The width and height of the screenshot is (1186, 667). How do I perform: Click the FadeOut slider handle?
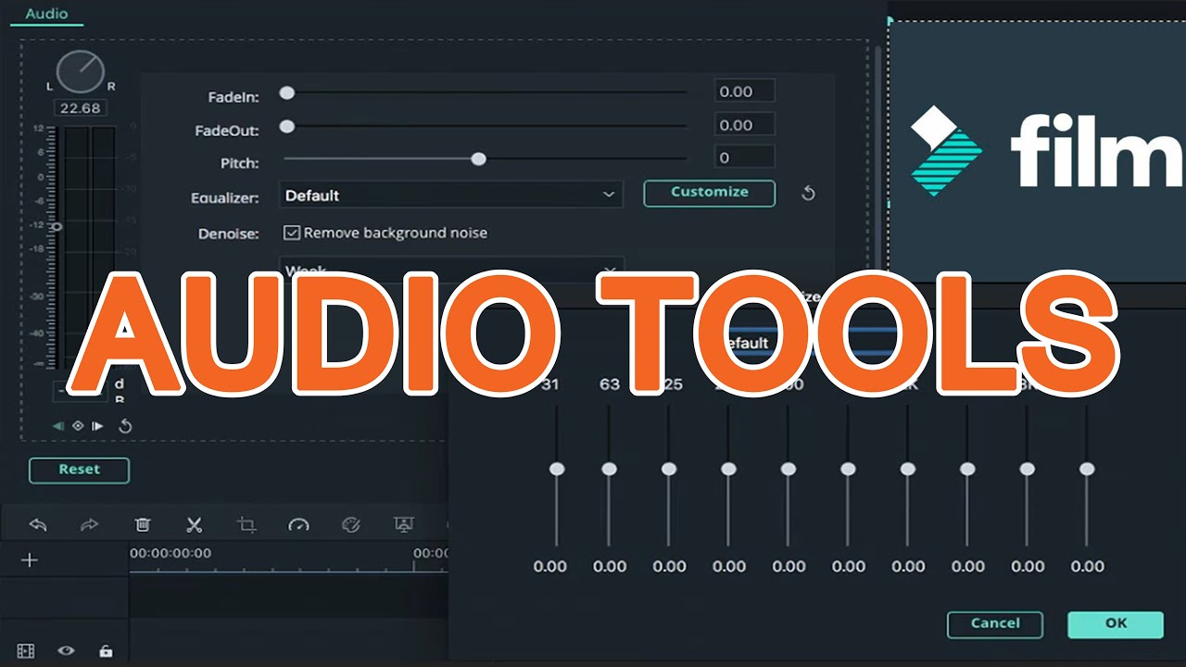(287, 126)
